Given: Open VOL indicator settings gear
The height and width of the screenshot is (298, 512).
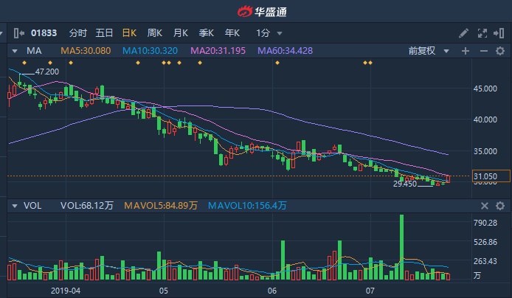Looking at the screenshot, I should (x=500, y=206).
